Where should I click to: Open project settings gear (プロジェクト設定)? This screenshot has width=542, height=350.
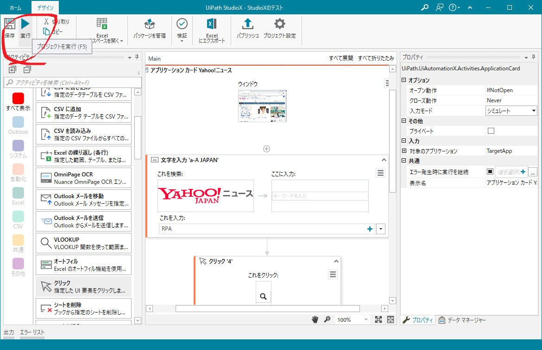coord(279,28)
